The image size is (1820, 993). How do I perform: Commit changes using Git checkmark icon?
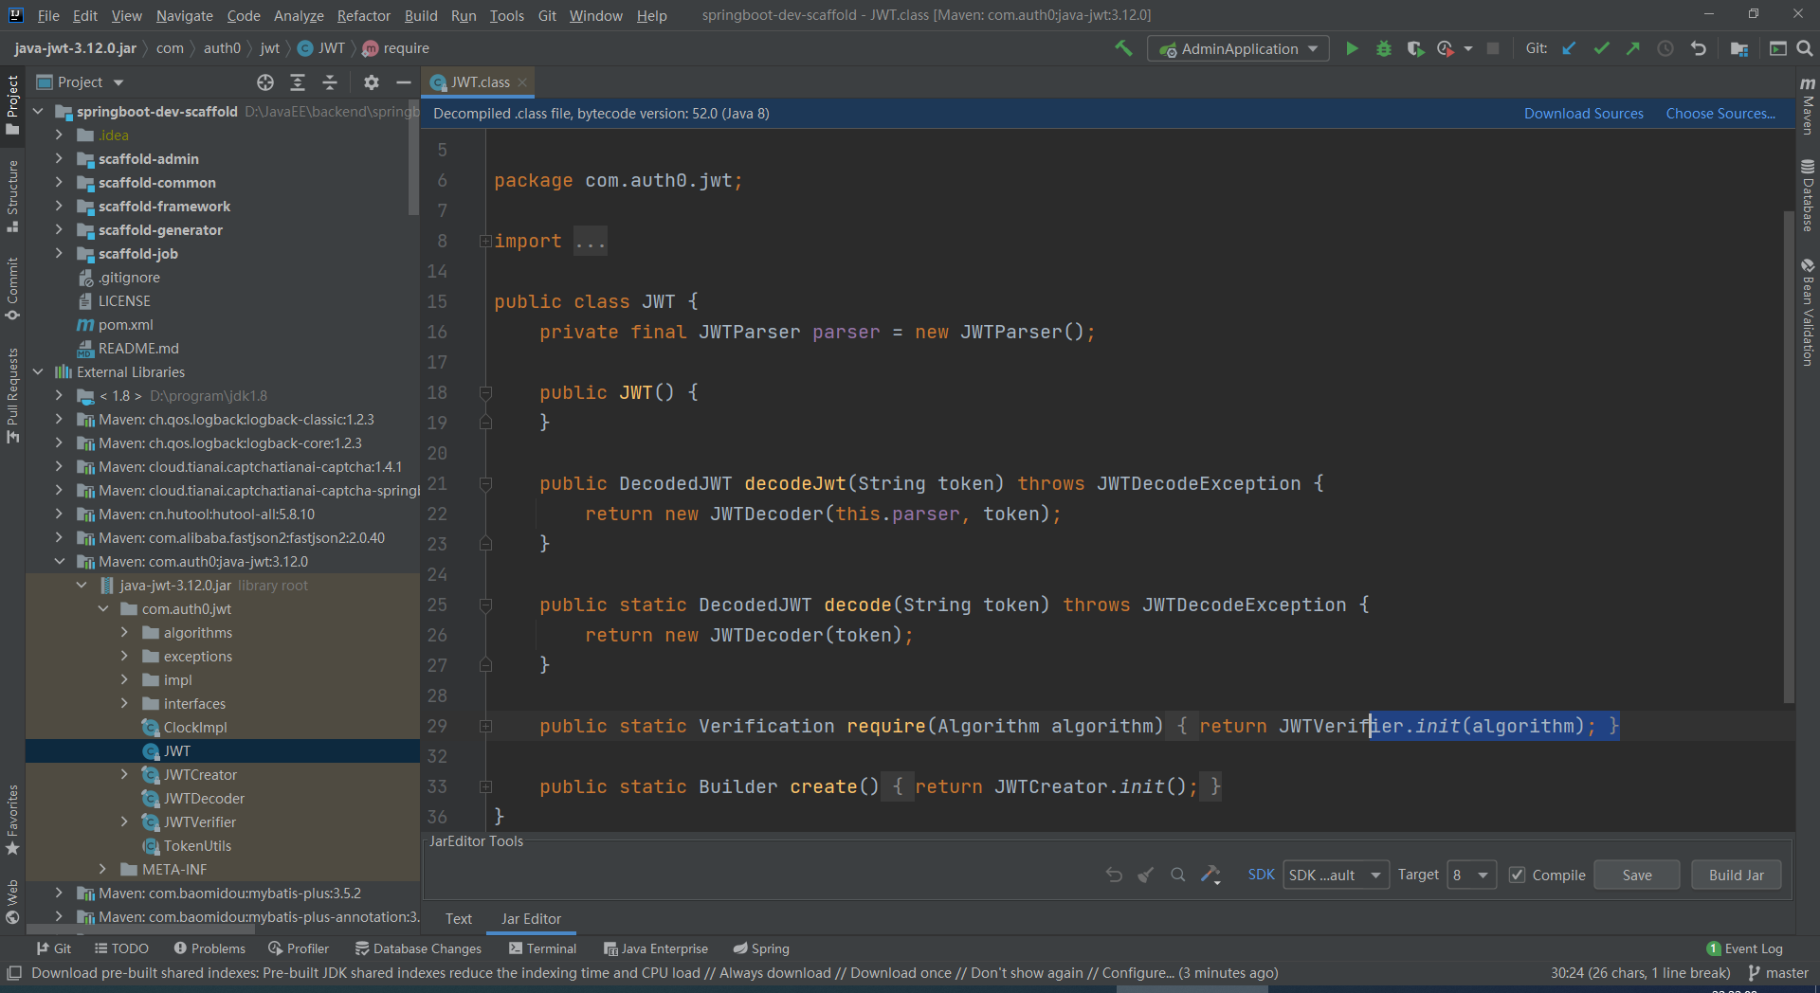pos(1601,48)
